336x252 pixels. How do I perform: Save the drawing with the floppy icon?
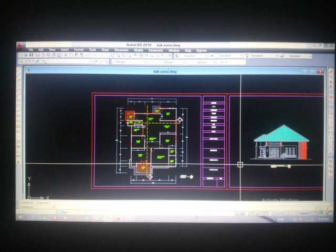click(31, 55)
